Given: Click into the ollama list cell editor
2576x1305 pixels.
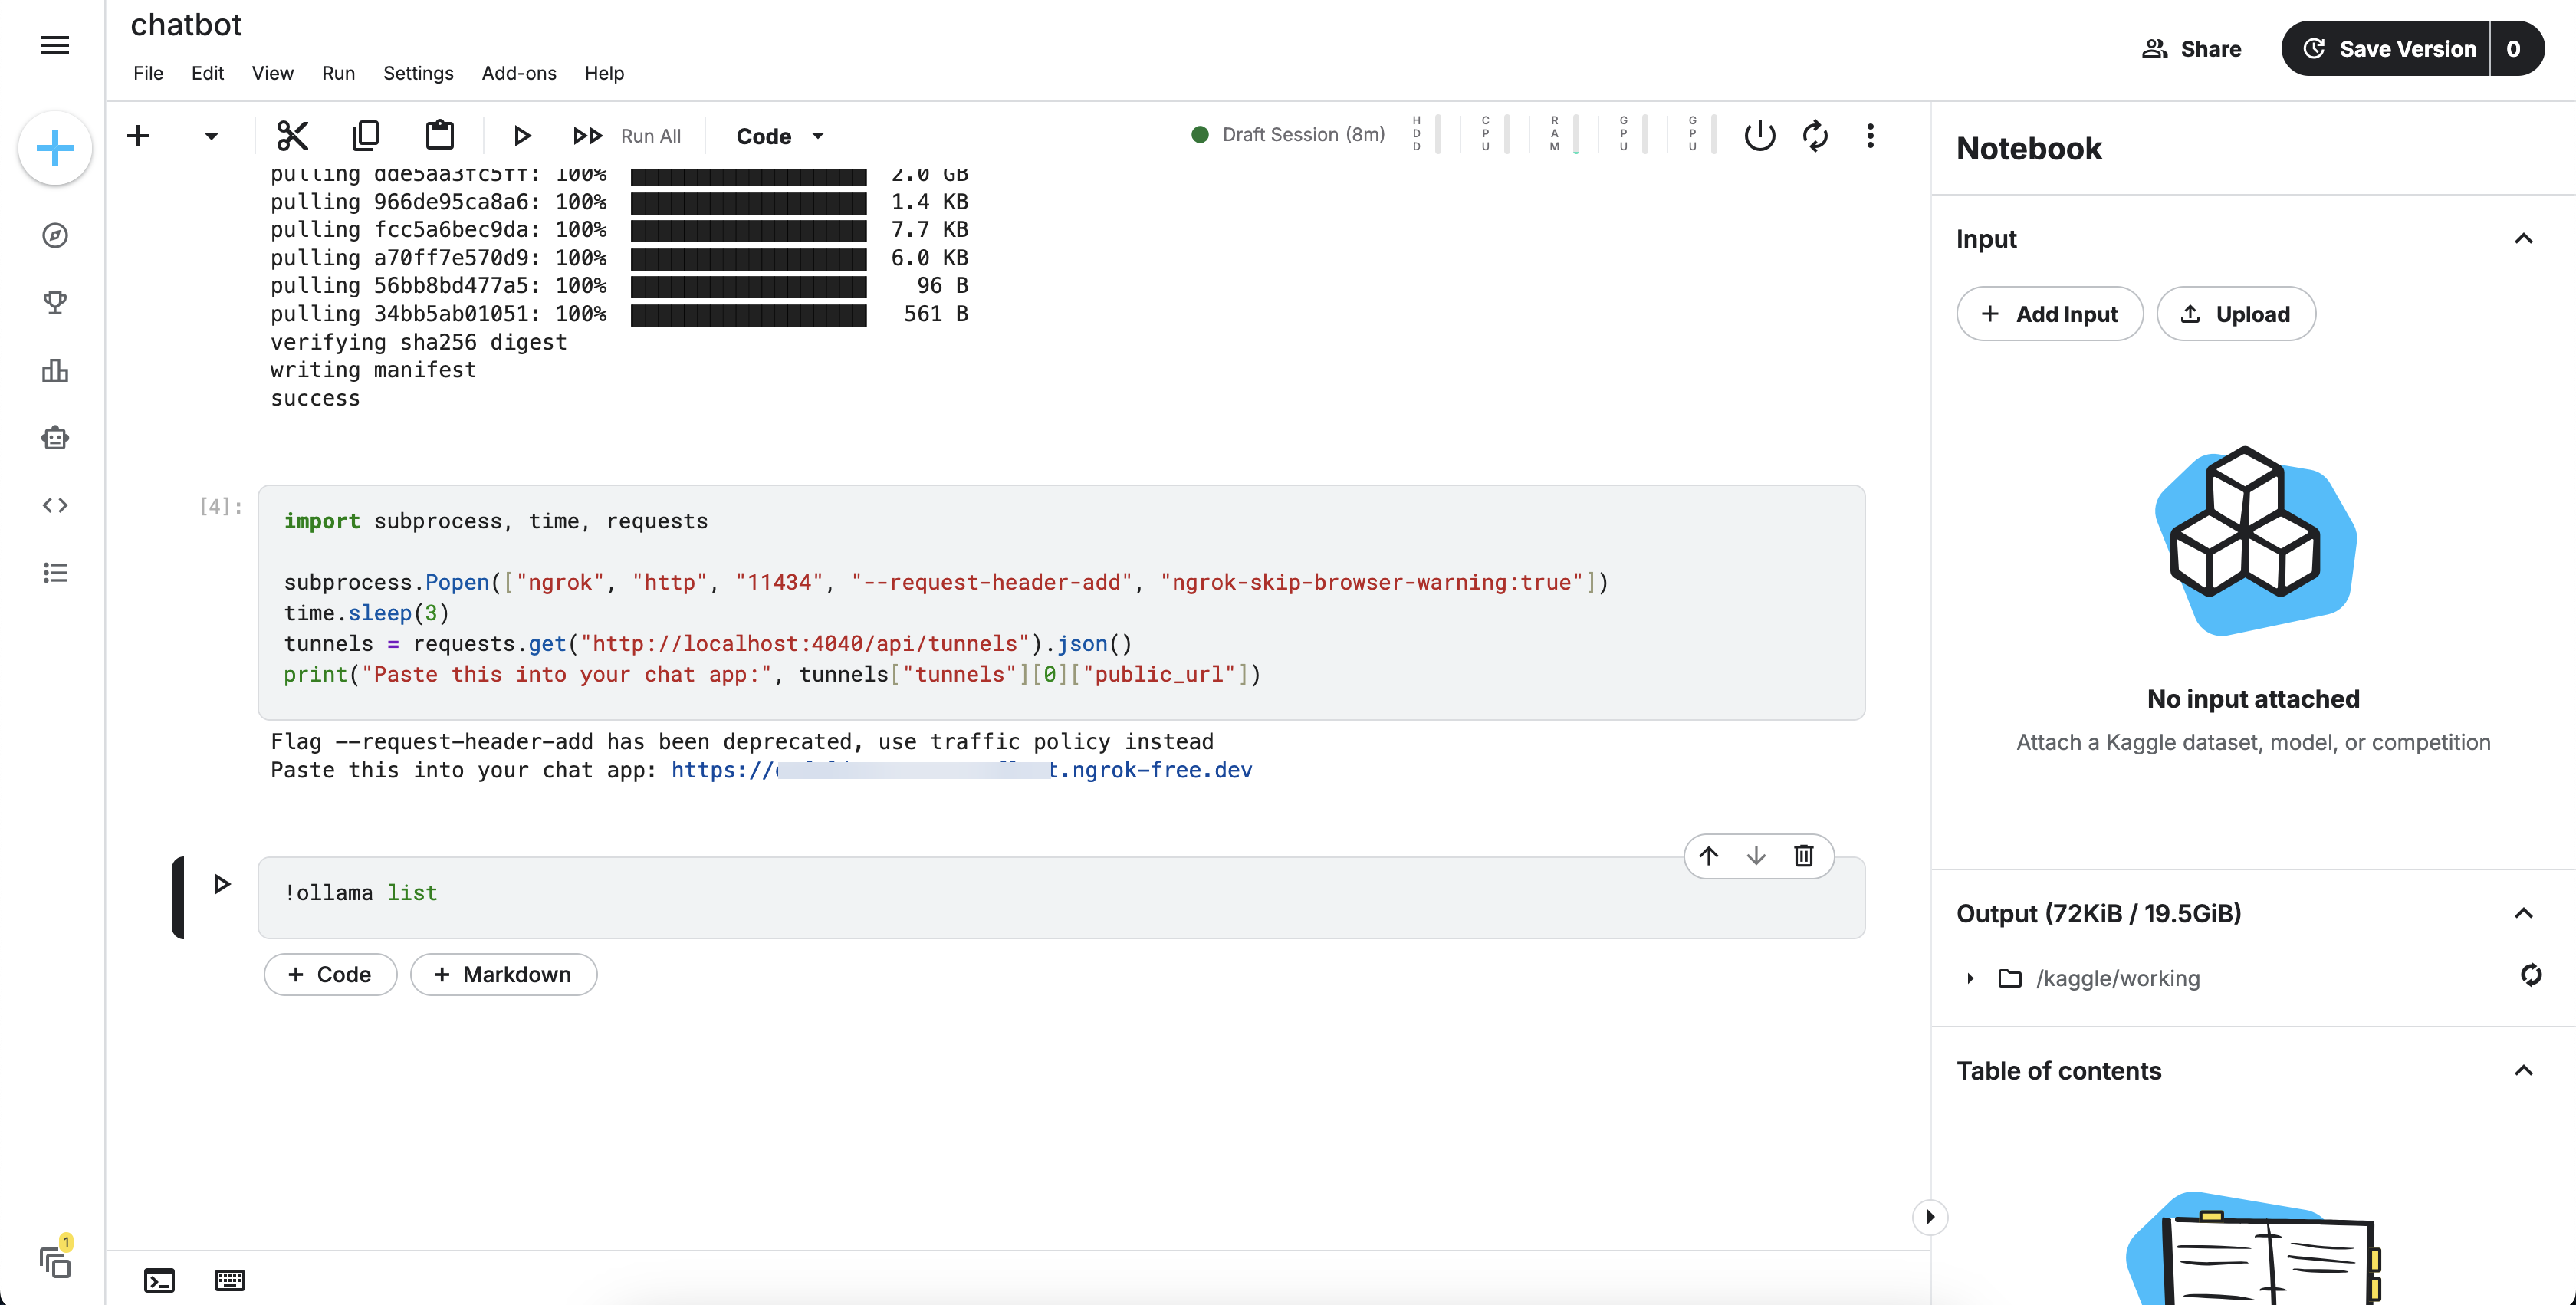Looking at the screenshot, I should (x=1061, y=897).
